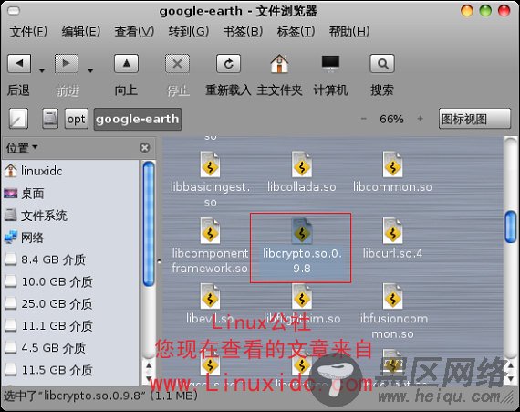
Task: Open Computer (计算机) toolbar icon
Action: point(330,63)
